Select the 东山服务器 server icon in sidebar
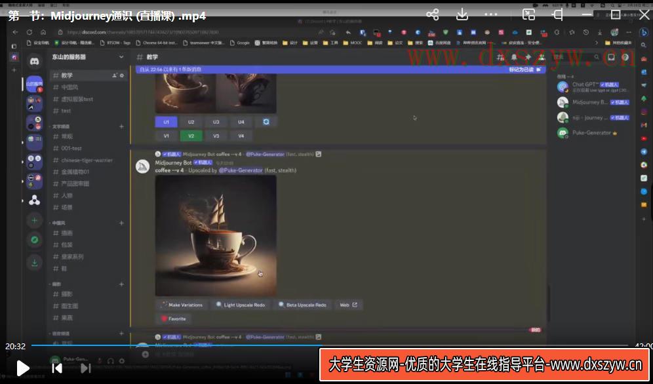The width and height of the screenshot is (653, 384). (35, 84)
